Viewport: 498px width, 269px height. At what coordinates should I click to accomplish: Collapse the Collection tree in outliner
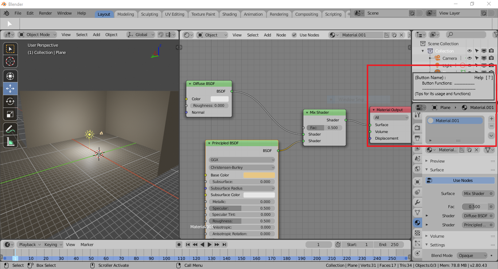click(x=423, y=51)
